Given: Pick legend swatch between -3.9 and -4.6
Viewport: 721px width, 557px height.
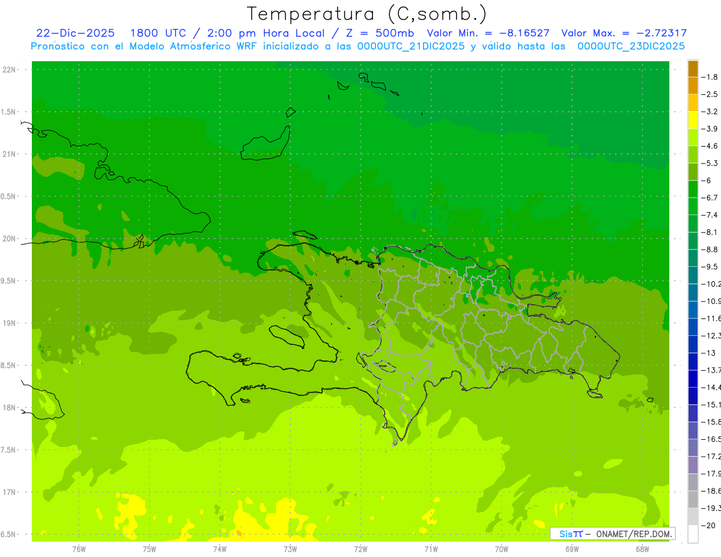Looking at the screenshot, I should tap(693, 137).
